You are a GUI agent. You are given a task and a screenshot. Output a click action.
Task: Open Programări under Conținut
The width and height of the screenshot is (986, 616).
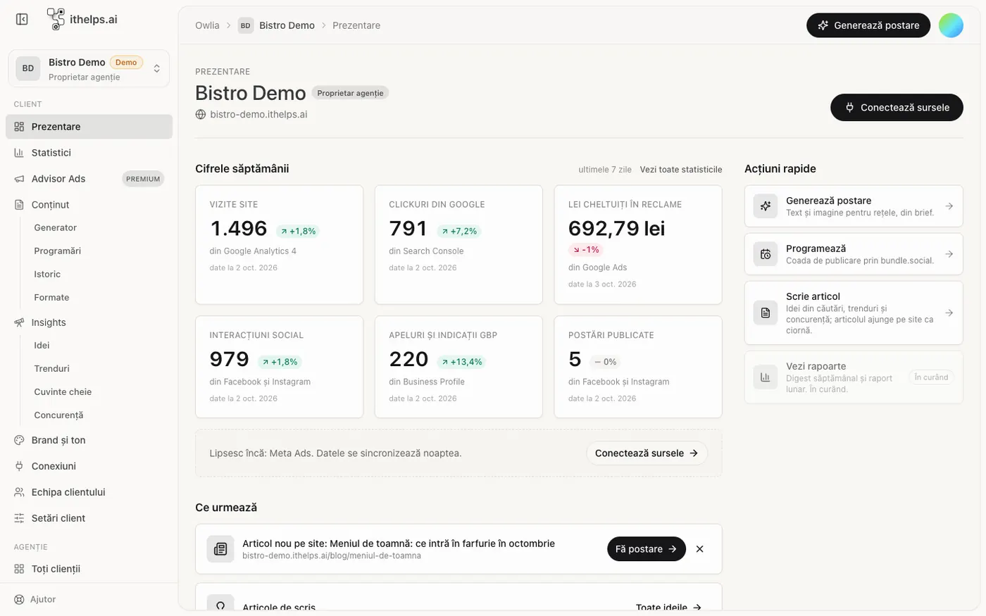coord(57,251)
